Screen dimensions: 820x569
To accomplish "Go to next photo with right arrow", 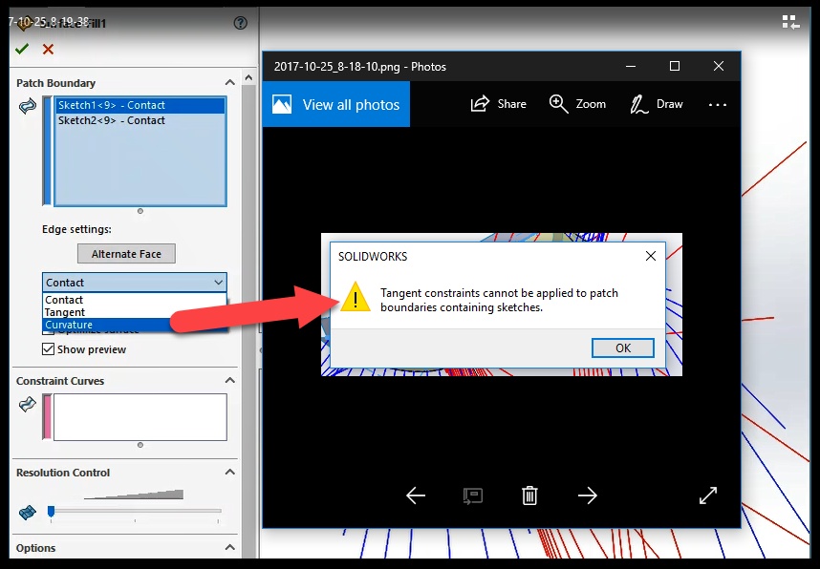I will 587,495.
